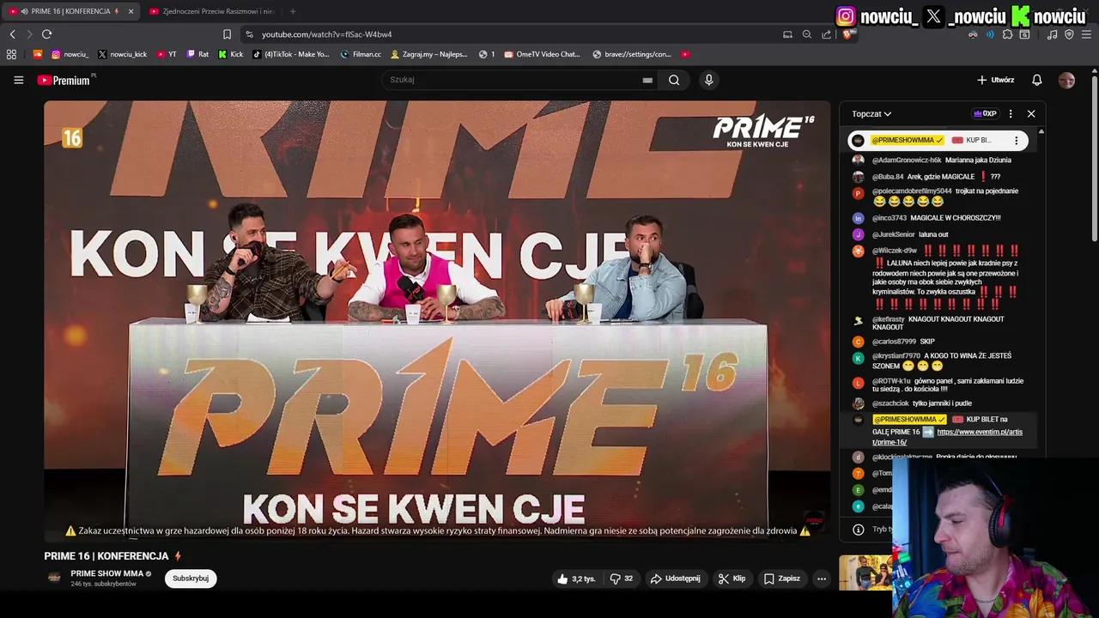Open the YouTube guide hamburger menu
Viewport: 1099px width, 618px height.
tap(18, 80)
